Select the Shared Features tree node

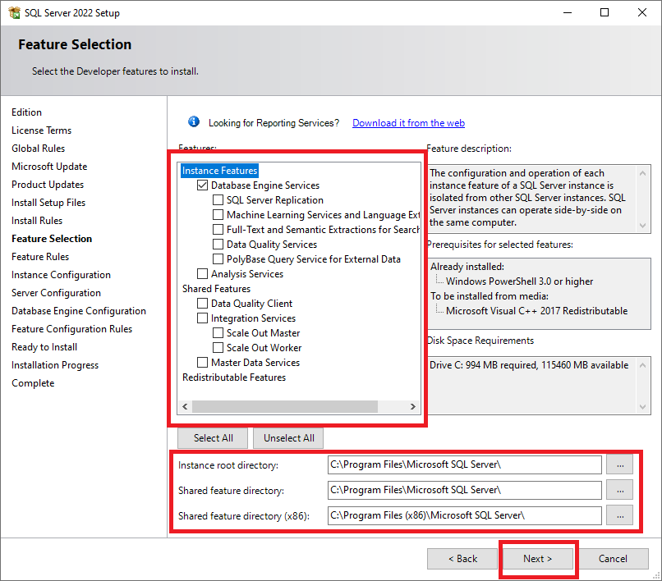click(x=216, y=289)
